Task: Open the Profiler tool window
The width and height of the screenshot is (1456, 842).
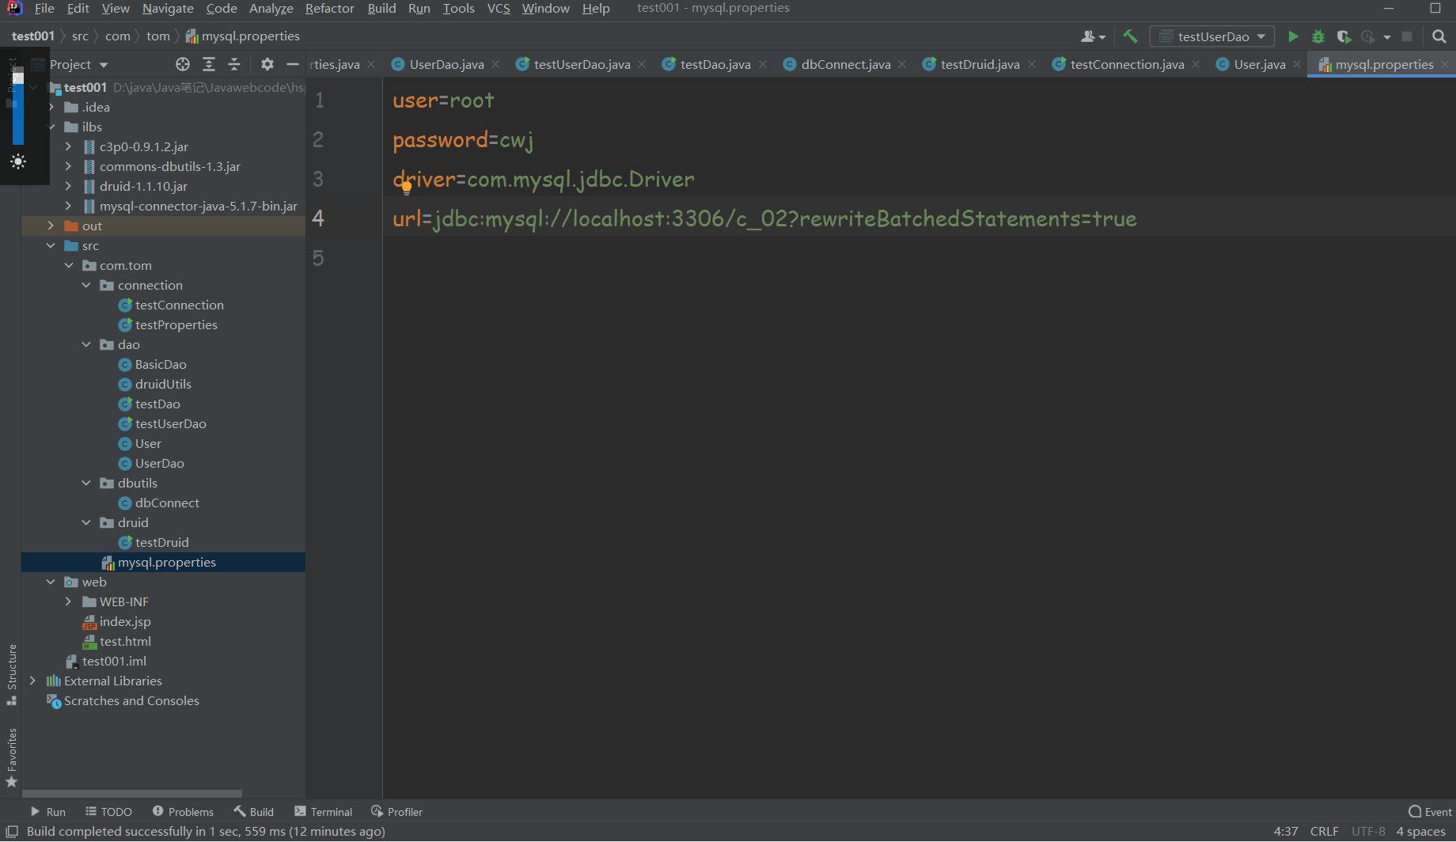Action: [397, 812]
